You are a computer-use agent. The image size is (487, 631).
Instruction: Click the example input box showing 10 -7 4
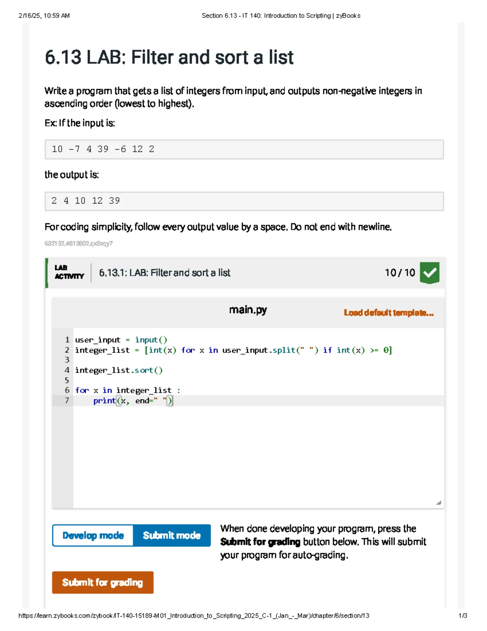click(x=243, y=149)
